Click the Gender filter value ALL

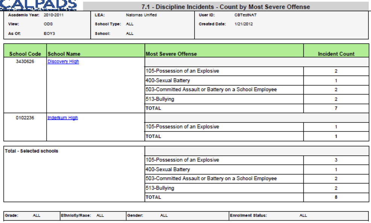[164, 215]
